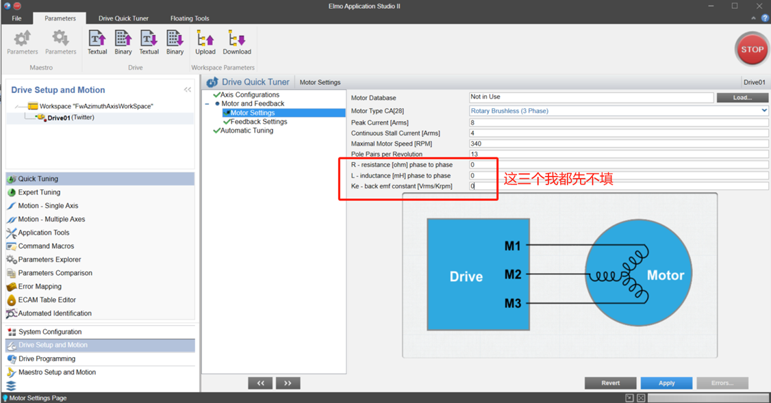Go to previous step with << button
The width and height of the screenshot is (771, 403).
[x=261, y=383]
